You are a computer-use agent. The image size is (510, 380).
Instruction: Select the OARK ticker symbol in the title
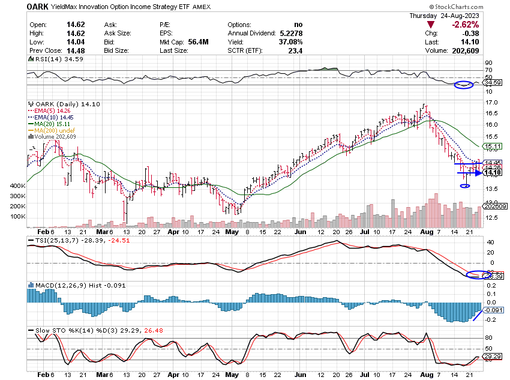[x=37, y=7]
